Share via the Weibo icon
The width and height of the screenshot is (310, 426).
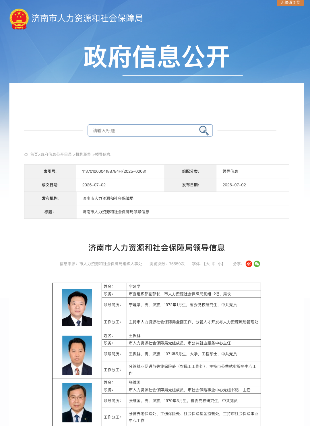[x=249, y=264]
